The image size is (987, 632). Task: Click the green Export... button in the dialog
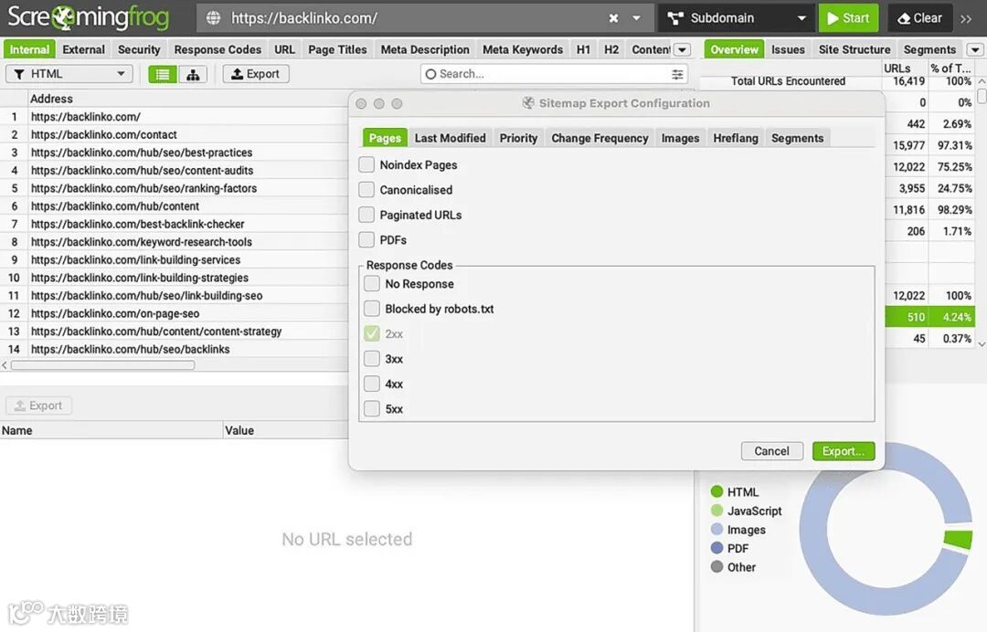(844, 451)
